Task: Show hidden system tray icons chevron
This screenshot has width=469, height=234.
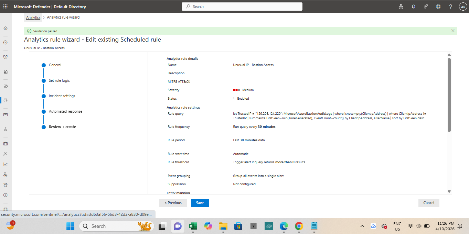Action: [362, 226]
